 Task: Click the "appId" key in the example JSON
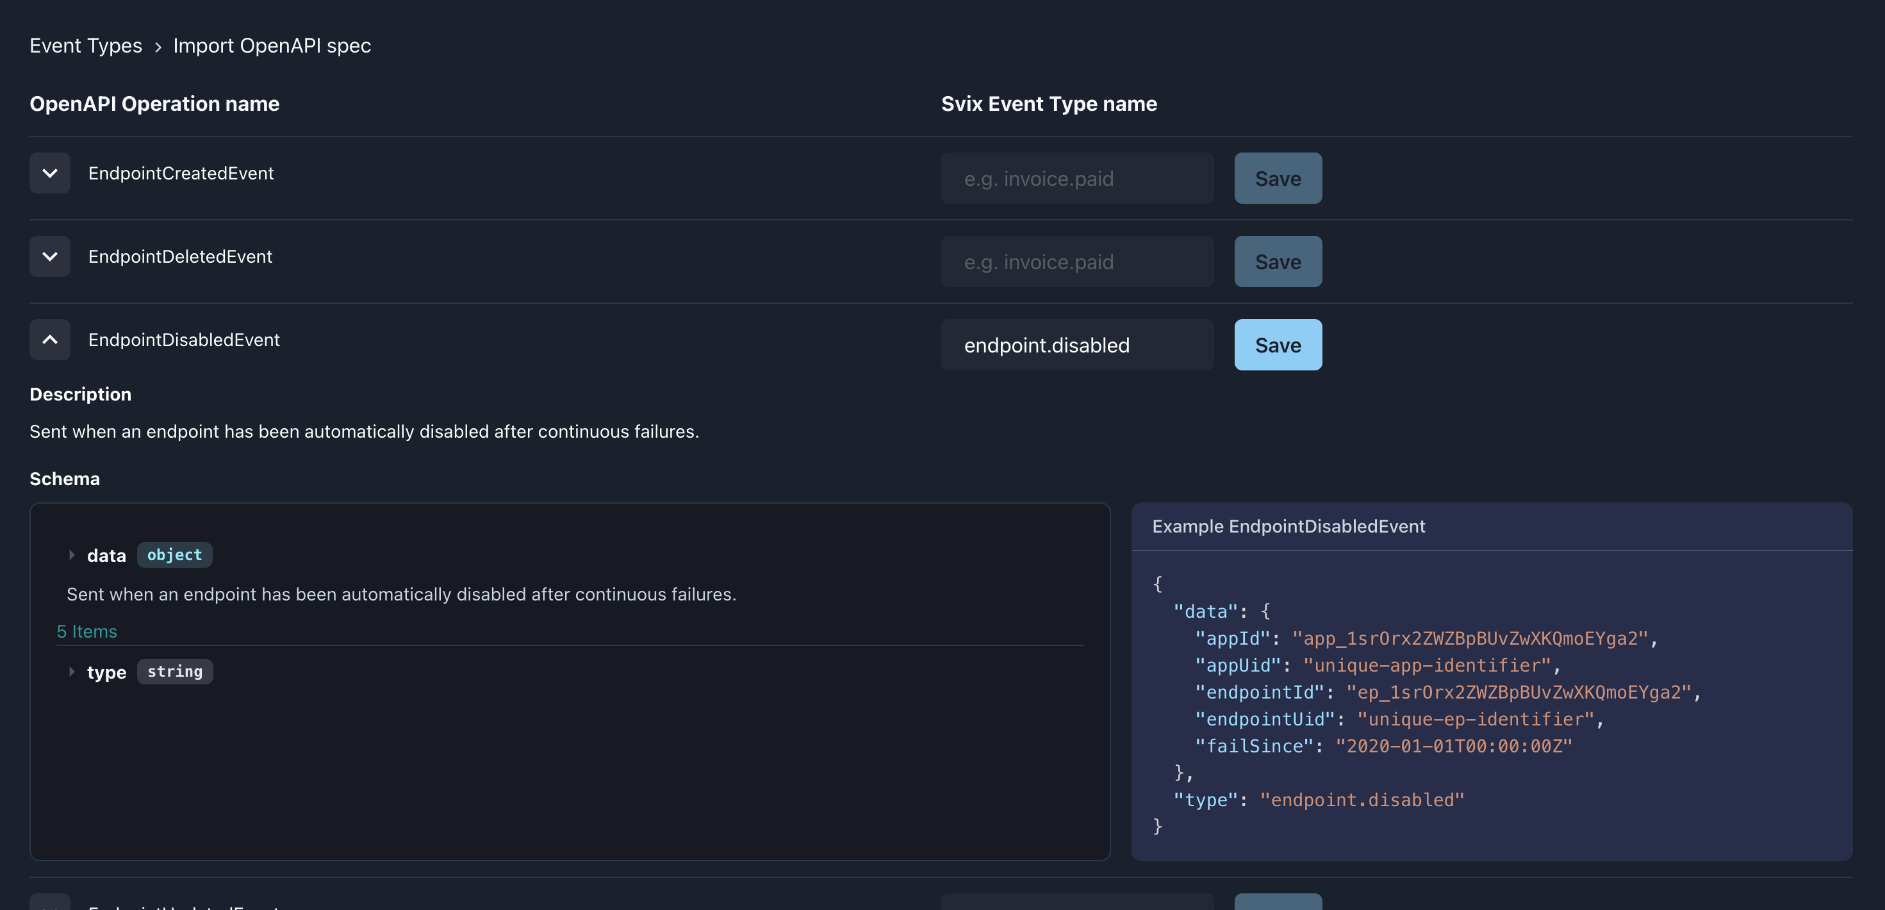pyautogui.click(x=1232, y=638)
